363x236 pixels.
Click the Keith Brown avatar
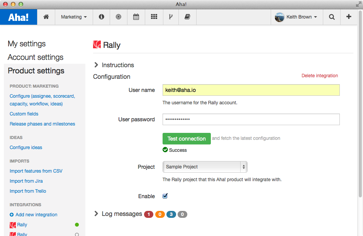[x=279, y=17]
